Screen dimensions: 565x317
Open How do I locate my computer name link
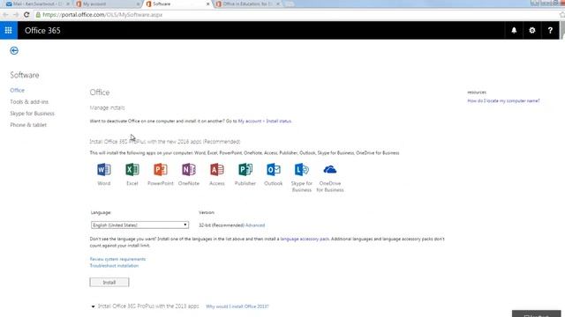click(503, 101)
